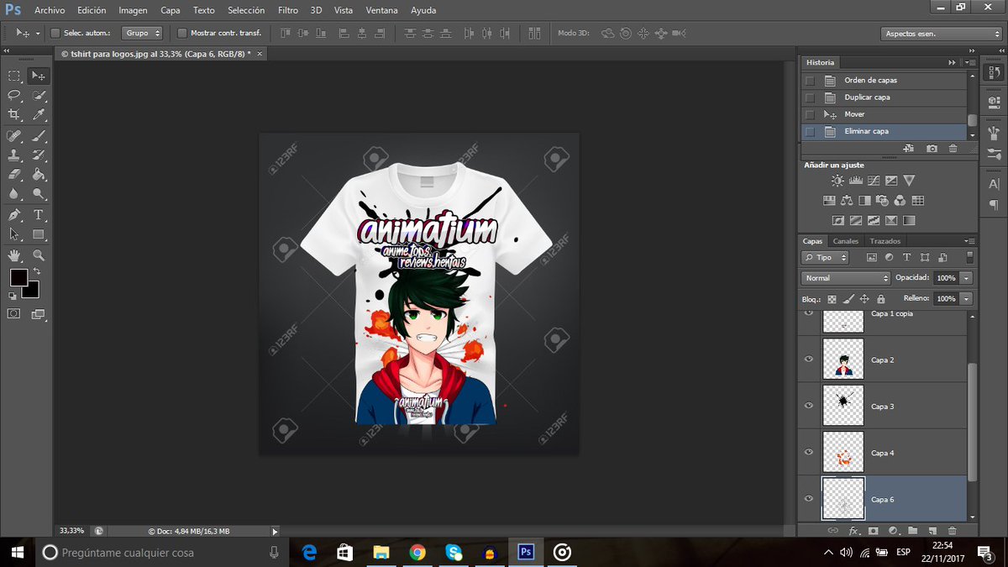Viewport: 1008px width, 567px height.
Task: Select the Clone Stamp tool
Action: point(14,155)
